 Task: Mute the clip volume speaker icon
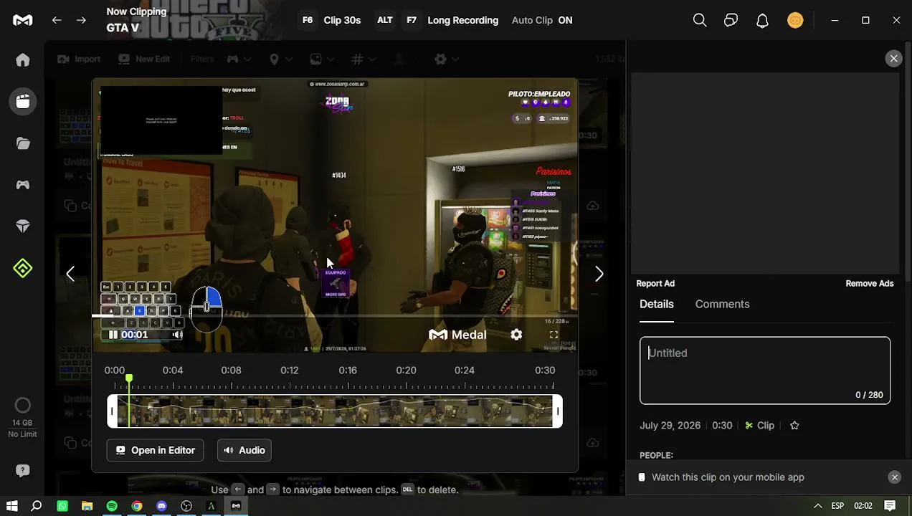(x=177, y=335)
